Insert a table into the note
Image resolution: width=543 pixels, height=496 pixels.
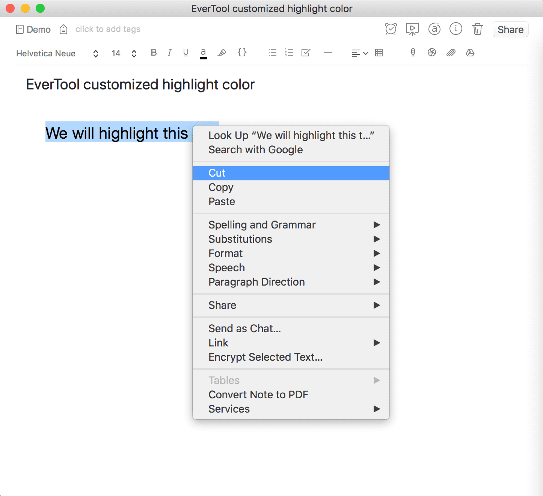(379, 53)
